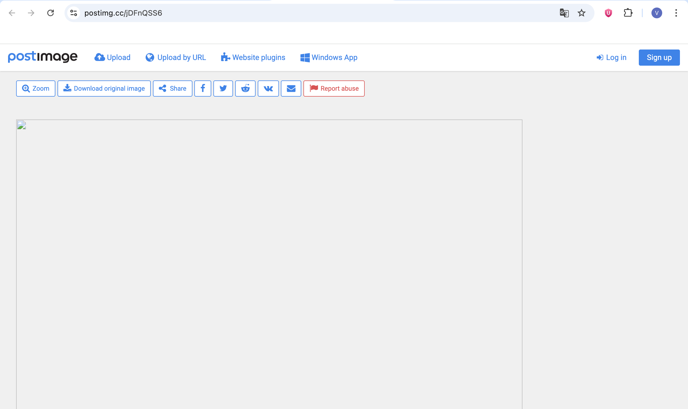Reload the current page
Screen dimensions: 688x409
click(x=50, y=13)
